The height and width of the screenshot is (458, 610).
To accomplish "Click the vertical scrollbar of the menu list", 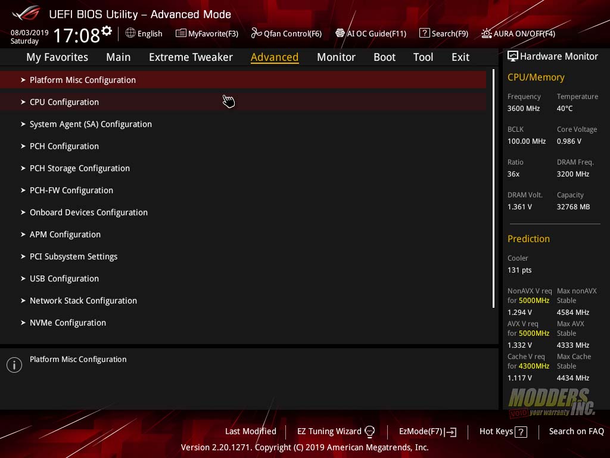I will pos(493,188).
